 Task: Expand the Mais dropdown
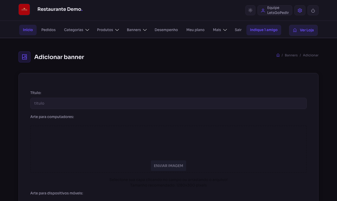click(220, 30)
